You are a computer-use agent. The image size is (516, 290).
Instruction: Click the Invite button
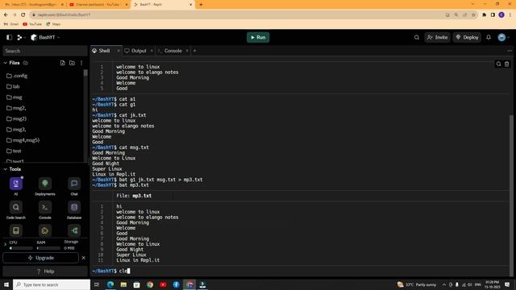(437, 38)
